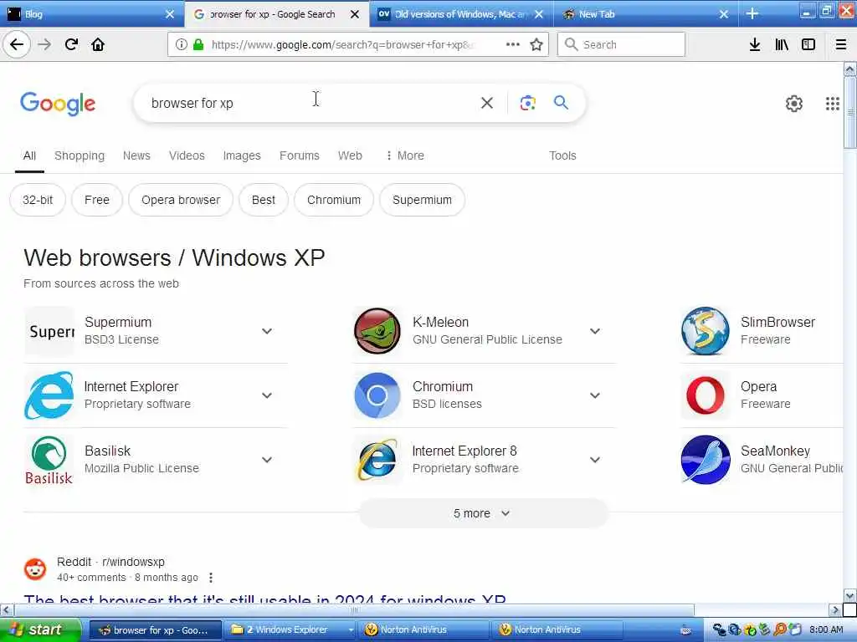Image resolution: width=857 pixels, height=642 pixels.
Task: Reload the current page
Action: (x=72, y=44)
